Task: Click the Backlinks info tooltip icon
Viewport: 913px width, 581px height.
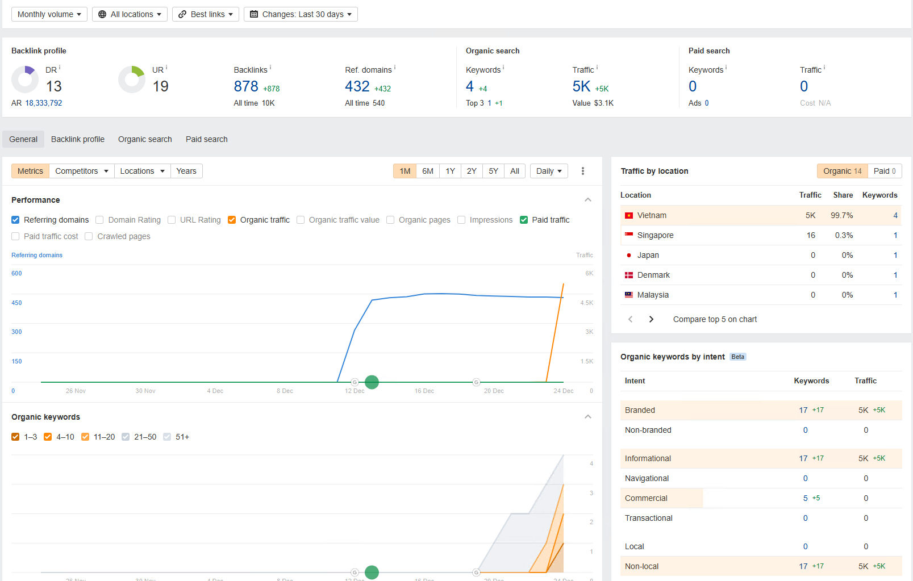Action: 270,67
